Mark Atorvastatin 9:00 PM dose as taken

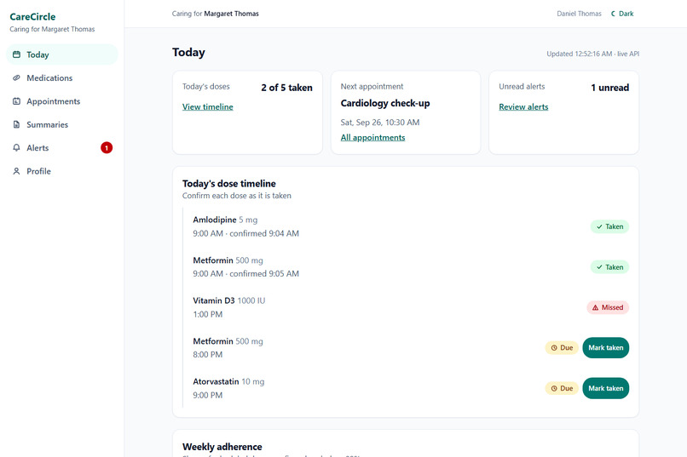605,388
